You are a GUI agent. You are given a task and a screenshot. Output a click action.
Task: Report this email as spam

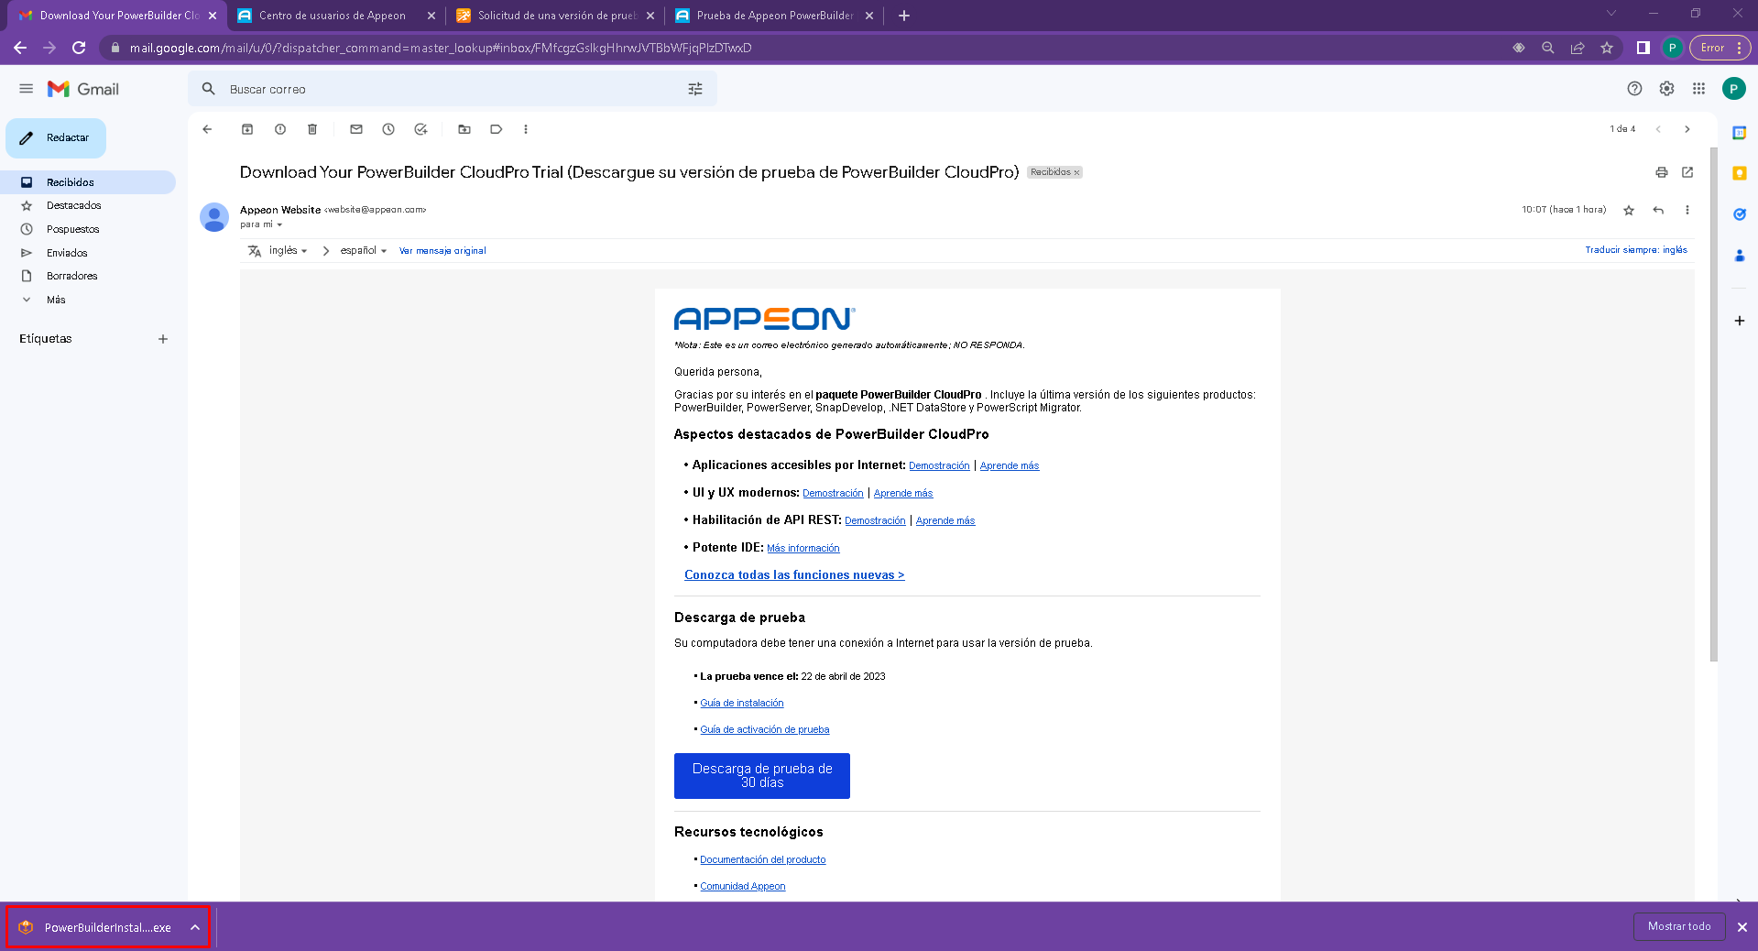tap(280, 129)
